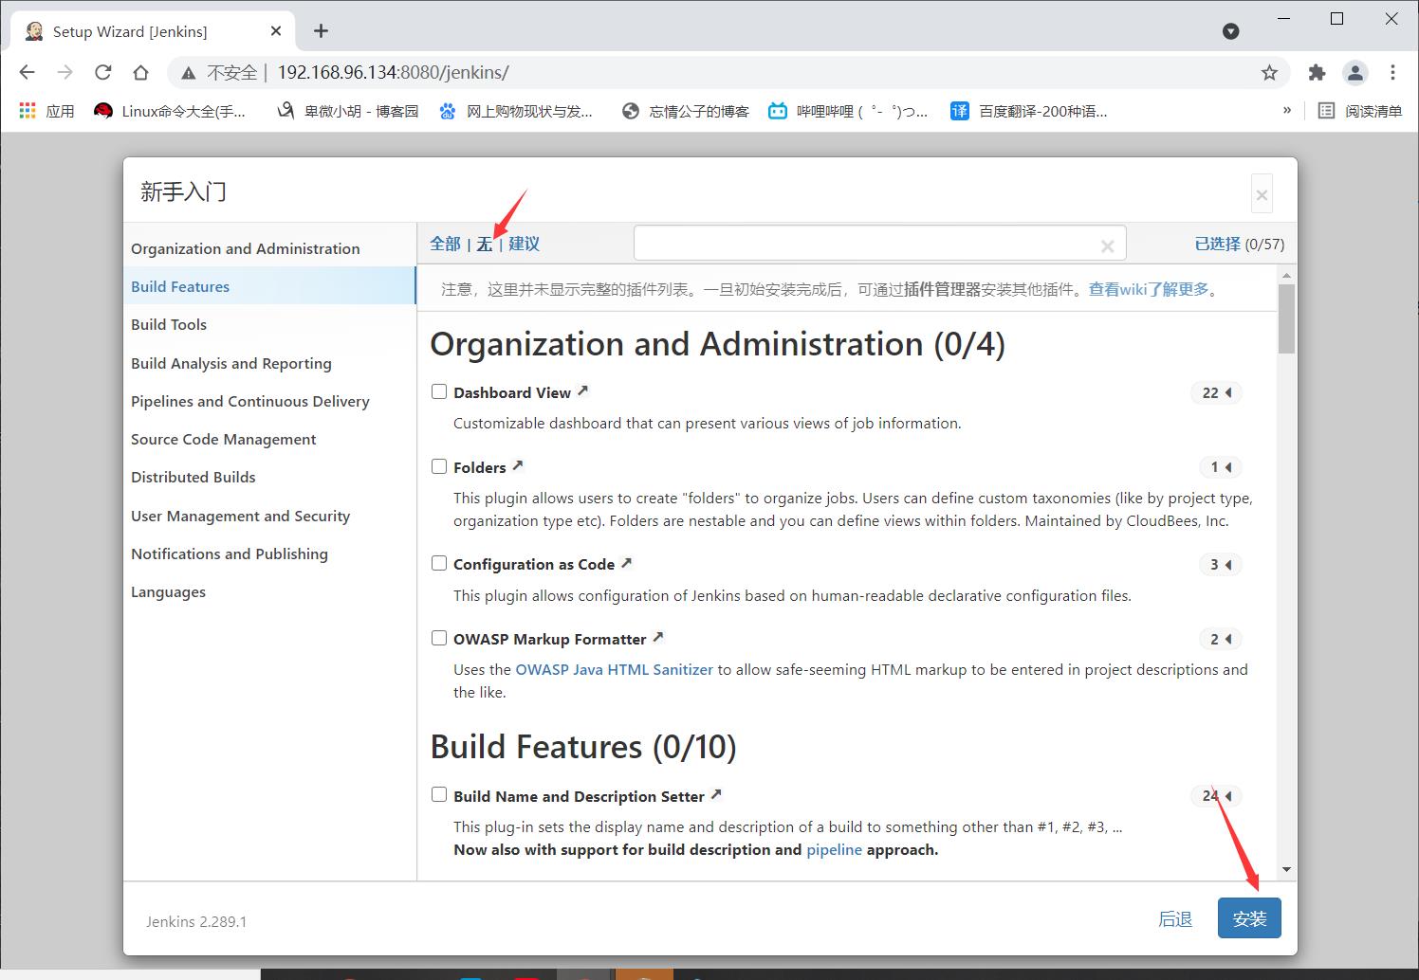The image size is (1419, 980).
Task: Click the 后退 back button
Action: (x=1175, y=919)
